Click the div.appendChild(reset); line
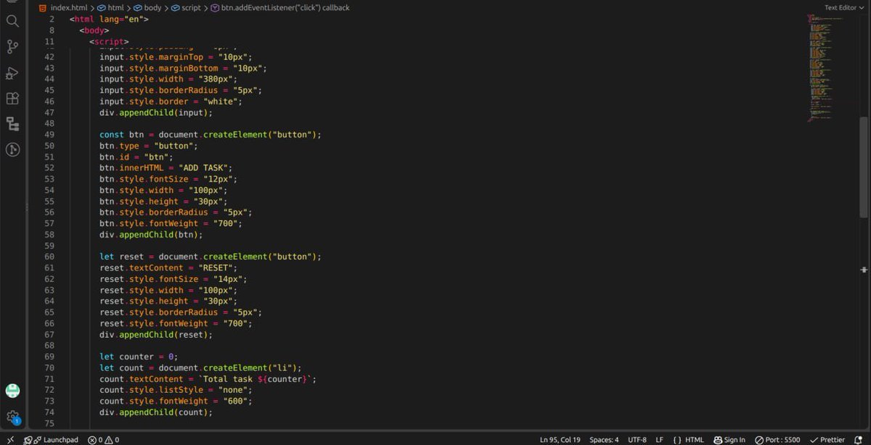The width and height of the screenshot is (871, 445). tap(156, 335)
